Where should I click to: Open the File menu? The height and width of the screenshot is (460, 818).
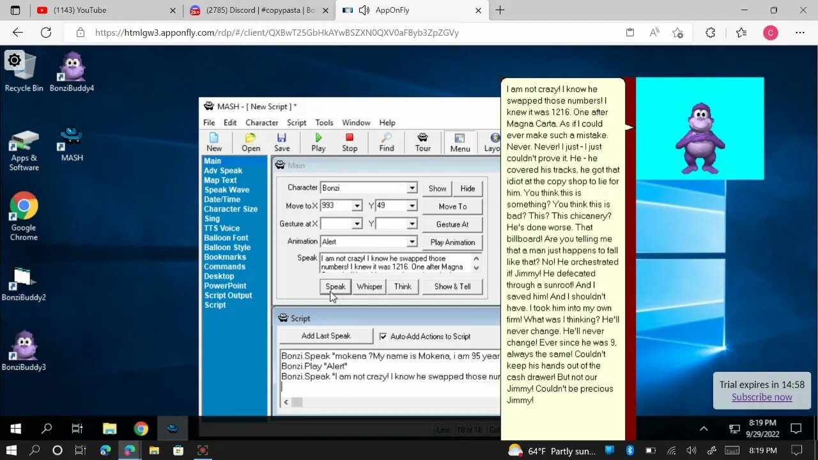click(209, 123)
